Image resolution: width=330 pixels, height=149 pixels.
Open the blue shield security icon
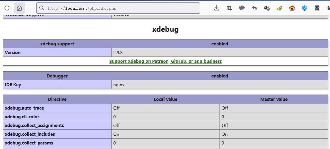(305, 8)
